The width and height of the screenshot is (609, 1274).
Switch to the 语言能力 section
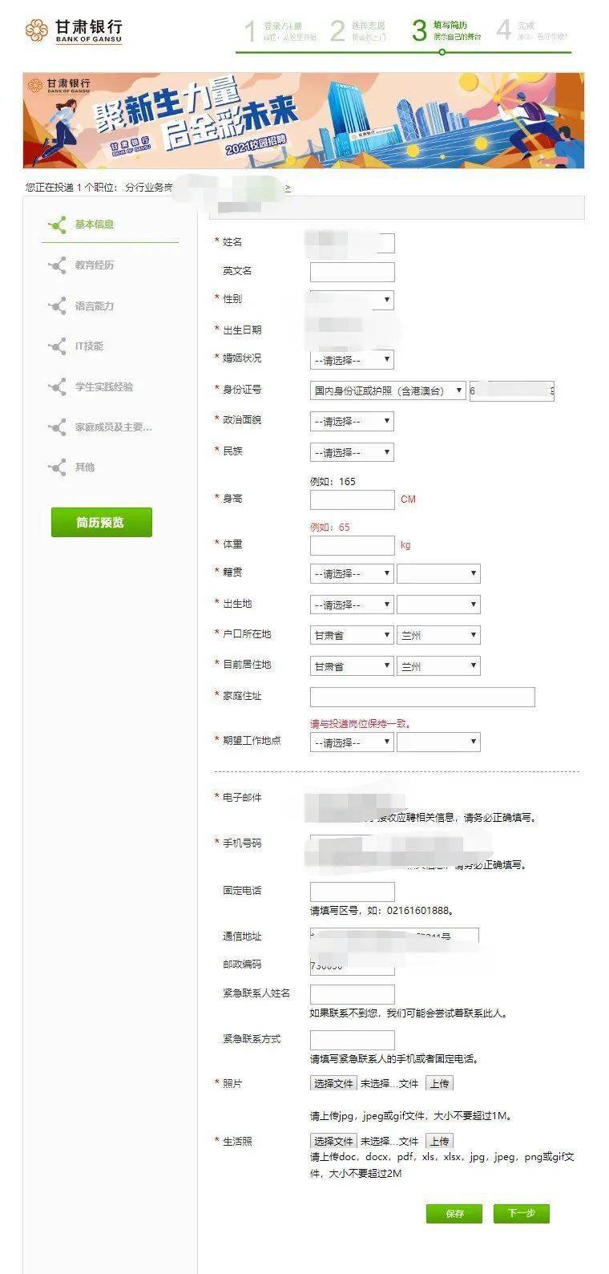pyautogui.click(x=95, y=306)
